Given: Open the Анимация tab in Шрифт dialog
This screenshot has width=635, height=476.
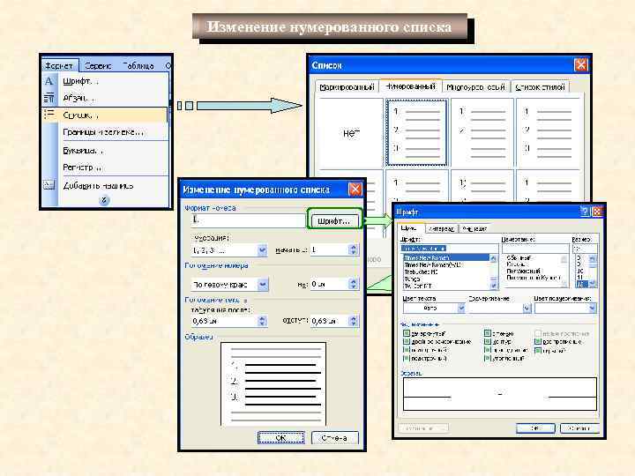Looking at the screenshot, I should pyautogui.click(x=474, y=228).
